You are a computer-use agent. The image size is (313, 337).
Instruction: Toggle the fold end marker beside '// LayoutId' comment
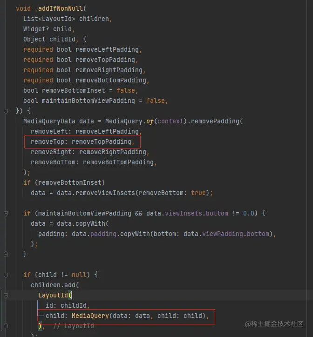point(6,326)
